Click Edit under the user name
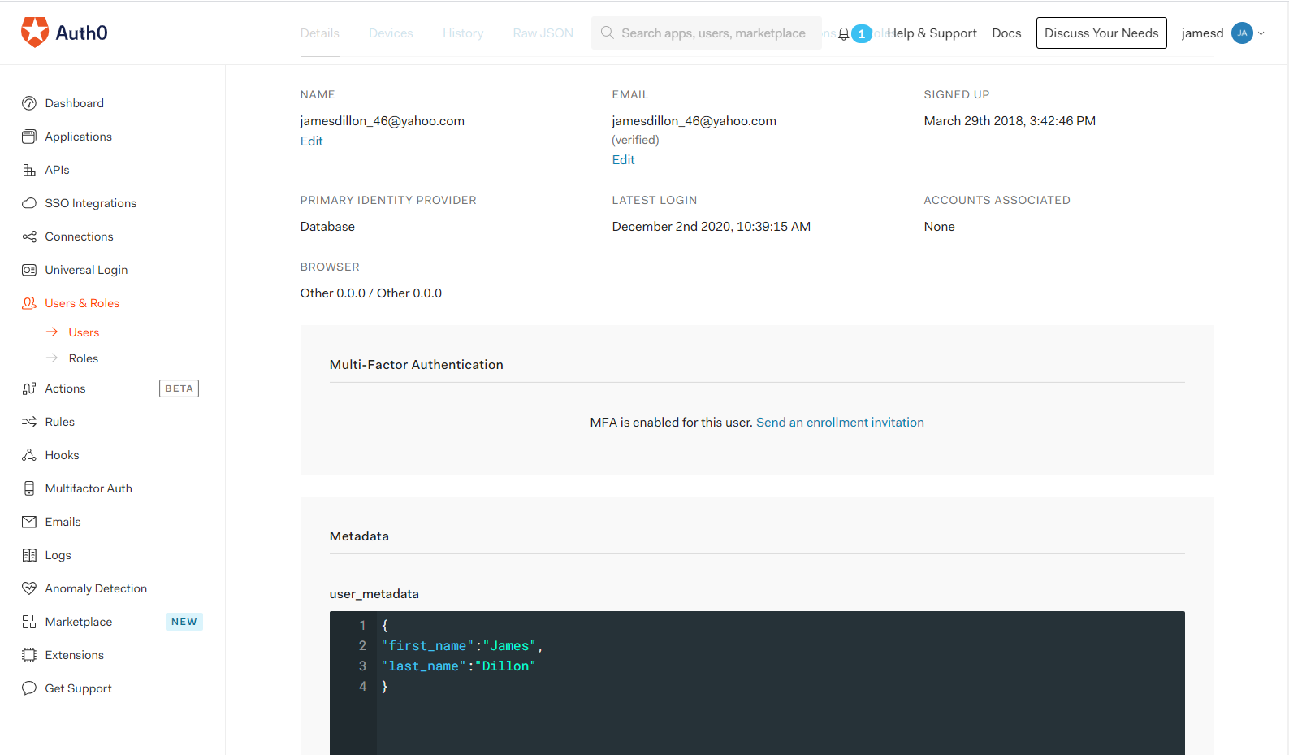 pos(312,141)
